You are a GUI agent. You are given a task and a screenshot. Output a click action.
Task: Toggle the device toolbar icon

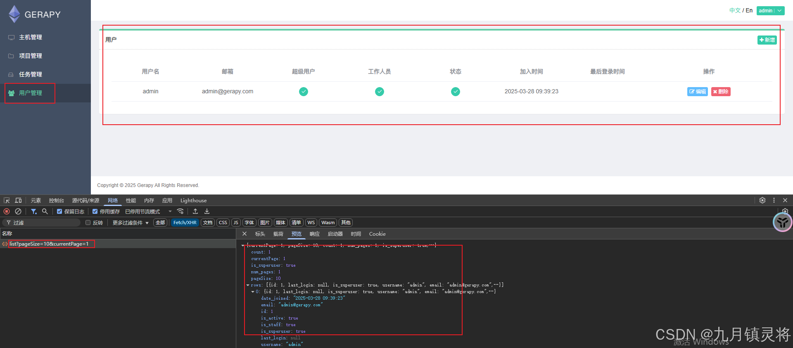pyautogui.click(x=18, y=200)
